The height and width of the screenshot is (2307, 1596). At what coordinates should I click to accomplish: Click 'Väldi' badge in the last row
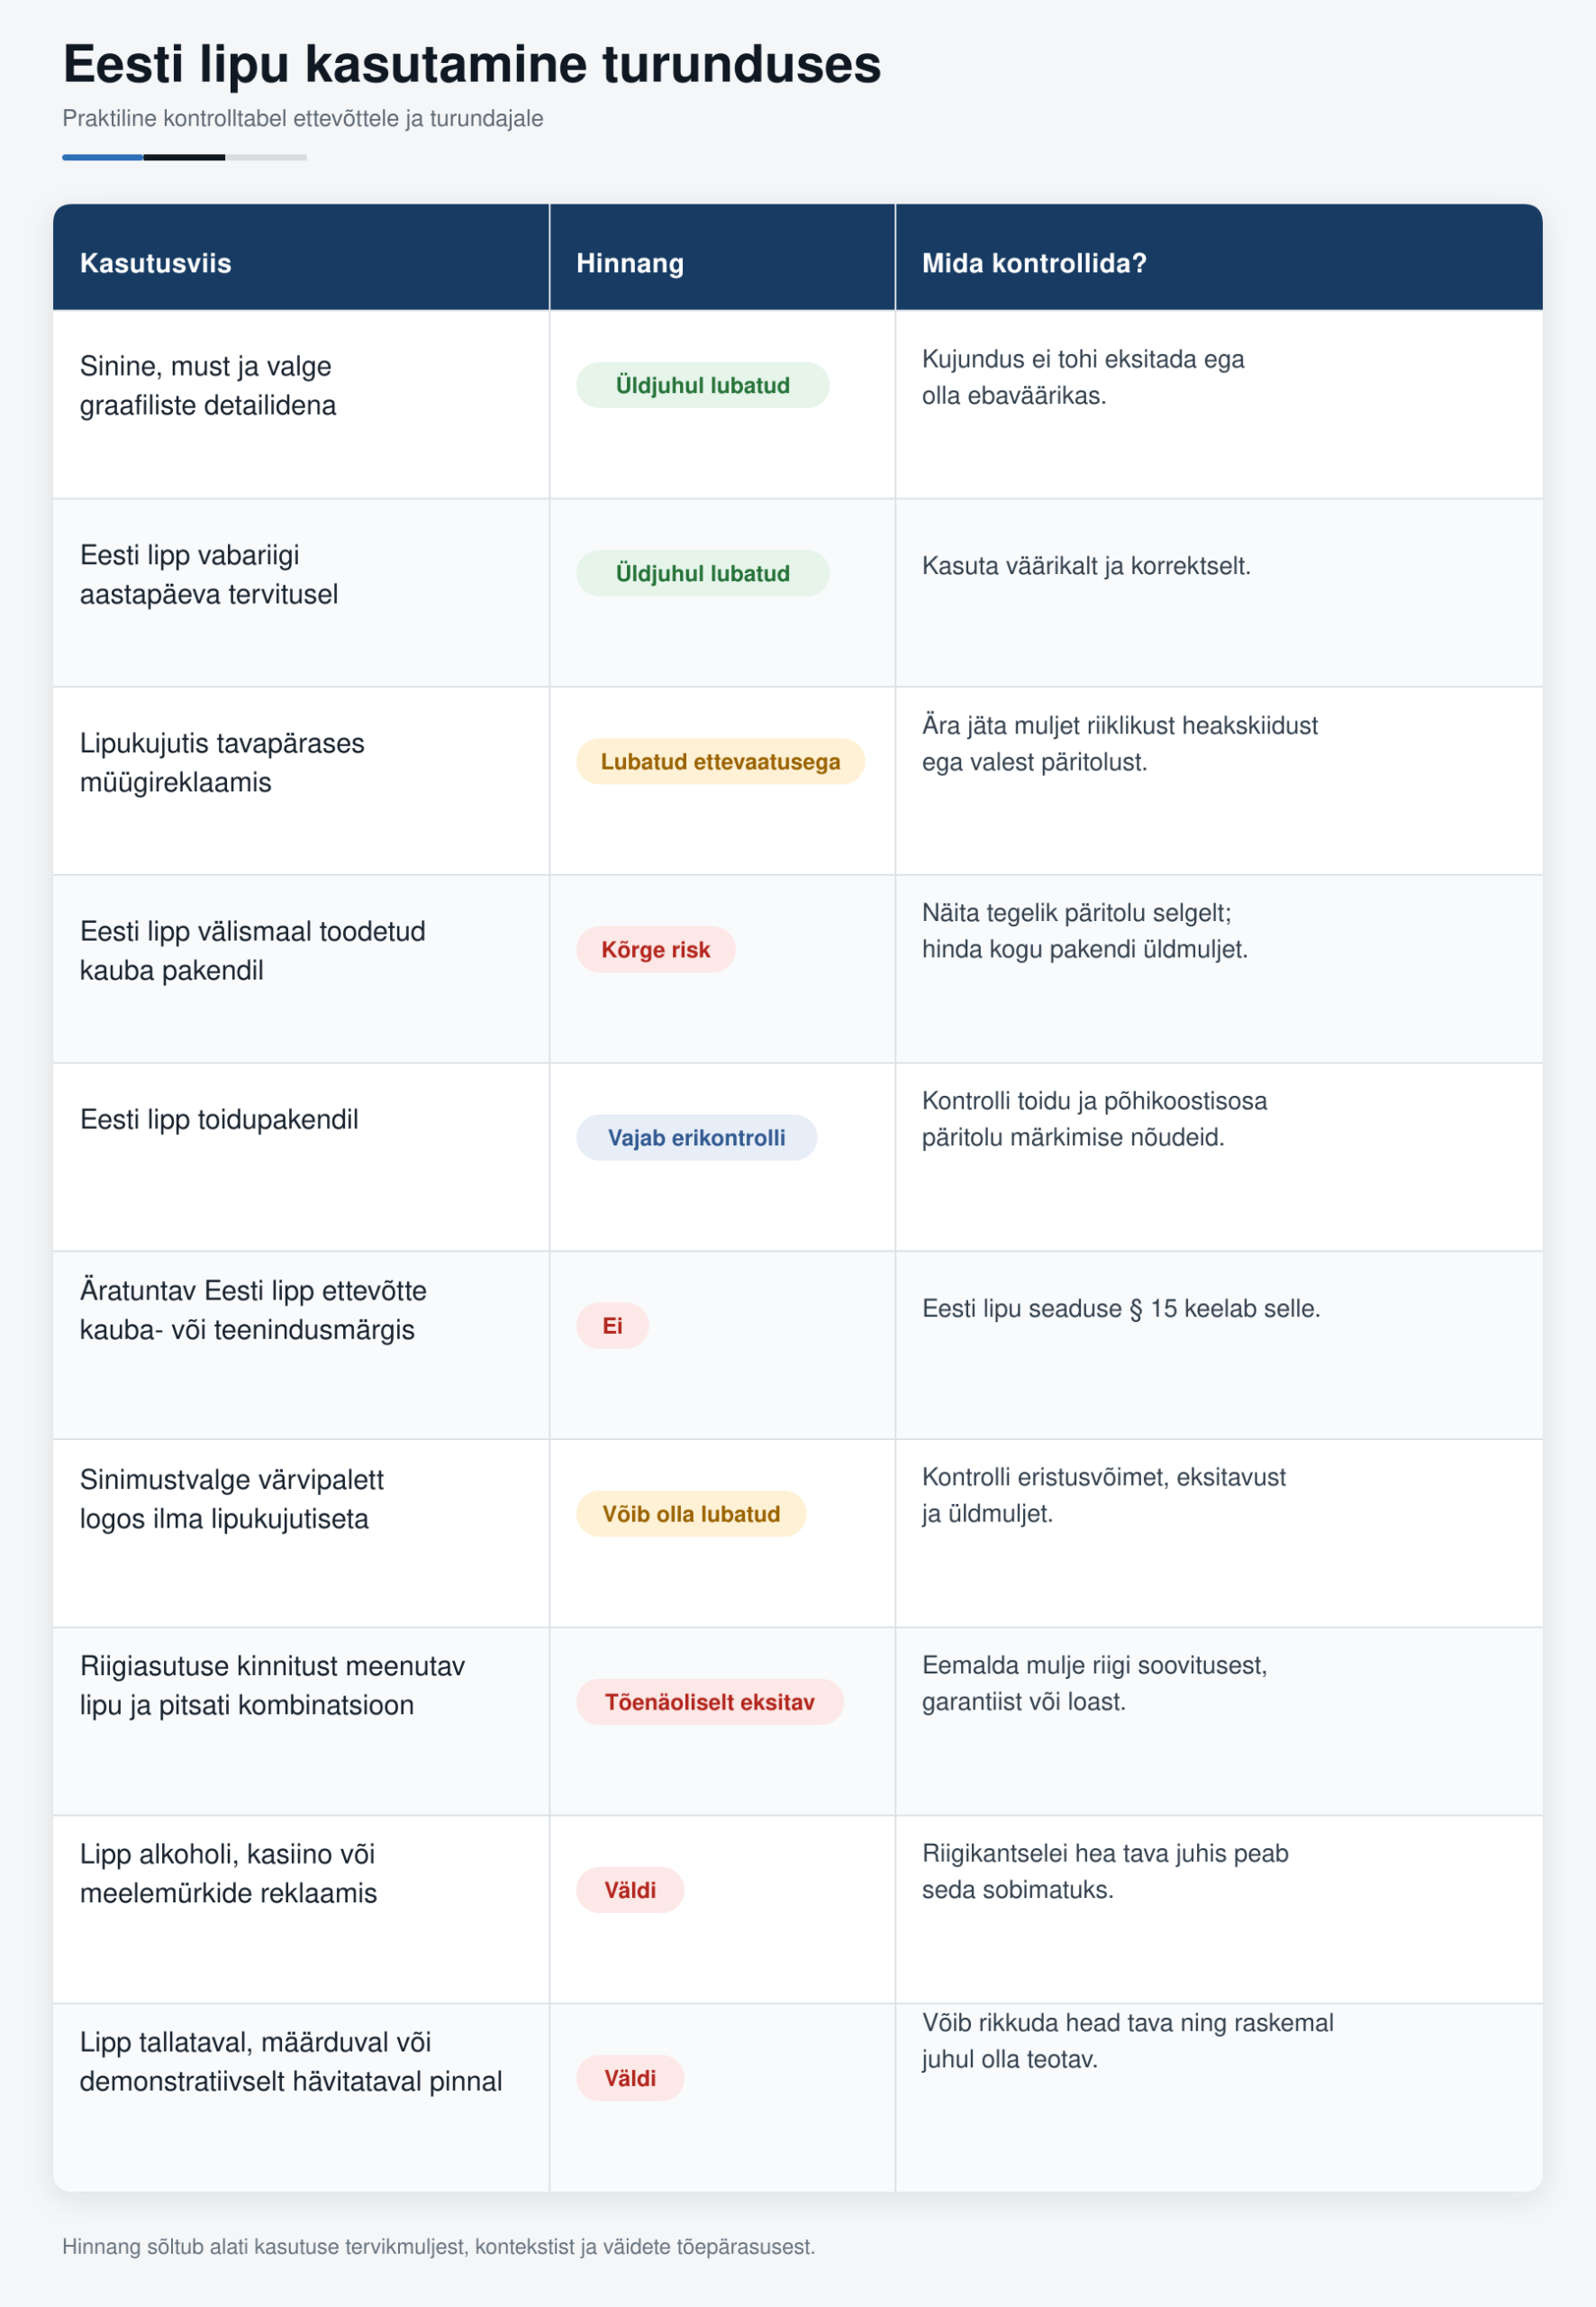(630, 2078)
